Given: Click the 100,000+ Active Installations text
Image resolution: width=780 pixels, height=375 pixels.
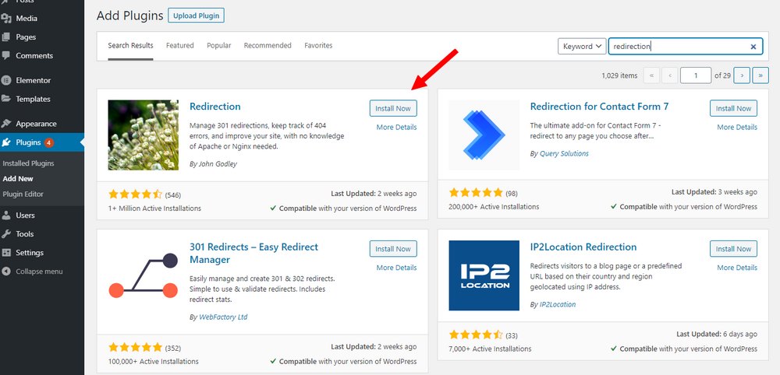Looking at the screenshot, I should click(x=153, y=362).
